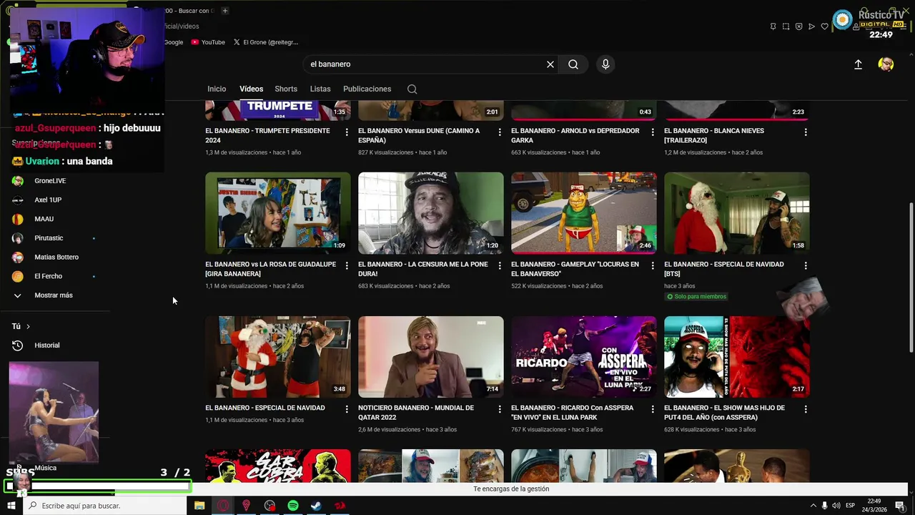Open options menu for TRUMPETE PRESIDENTE 2024 video
This screenshot has height=515, width=915.
pyautogui.click(x=347, y=132)
